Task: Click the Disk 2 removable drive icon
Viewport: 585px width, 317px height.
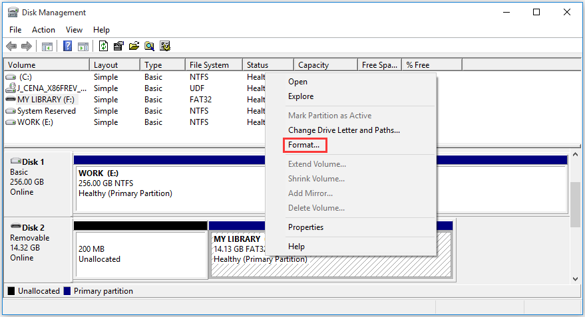Action: click(x=16, y=226)
